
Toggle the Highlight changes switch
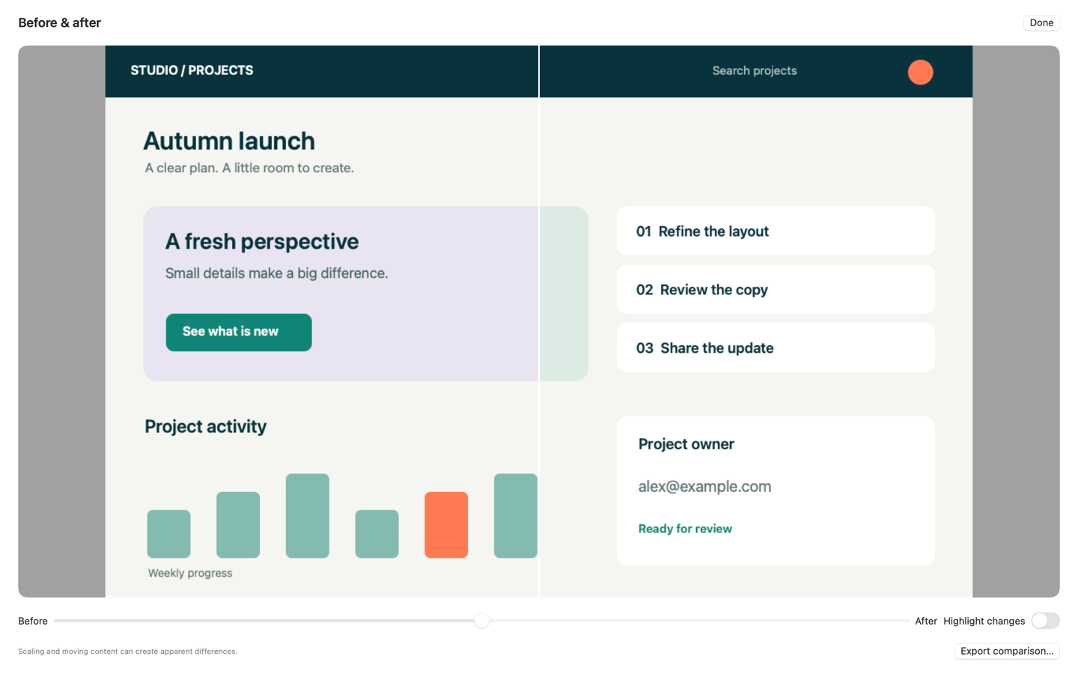(1045, 621)
